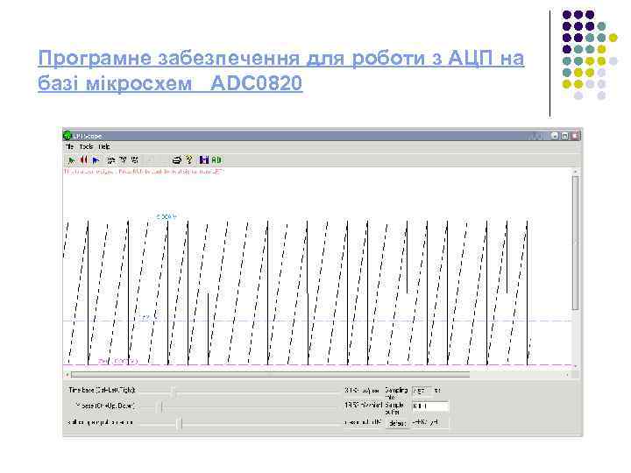Open the Tools menu
Viewport: 631px width, 473px height.
point(86,147)
